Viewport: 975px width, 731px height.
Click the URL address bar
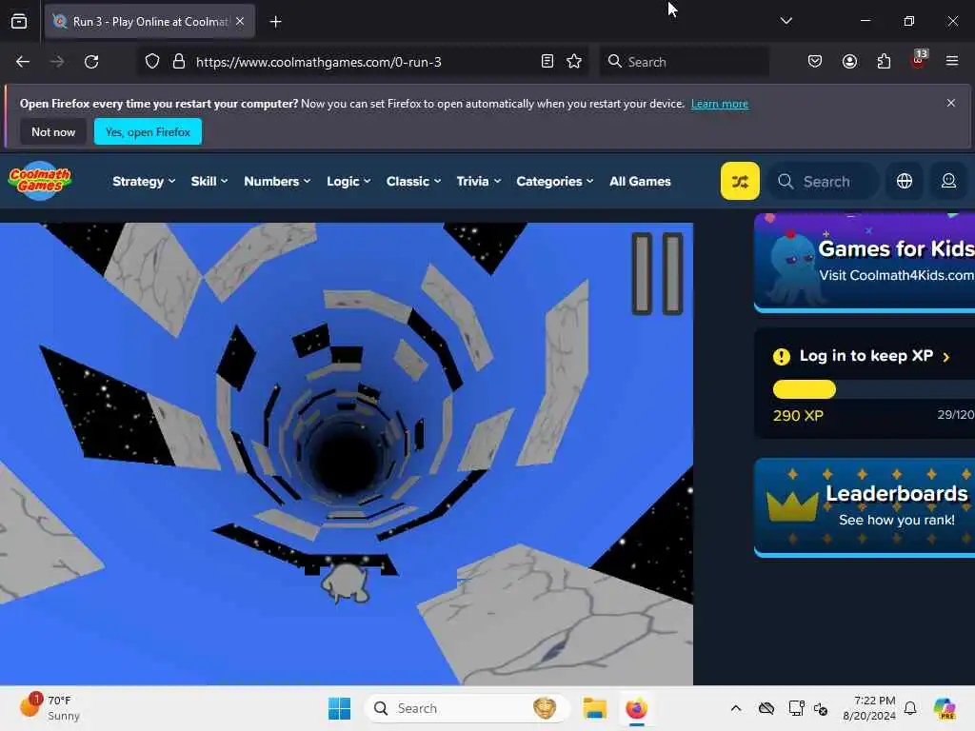coord(364,62)
